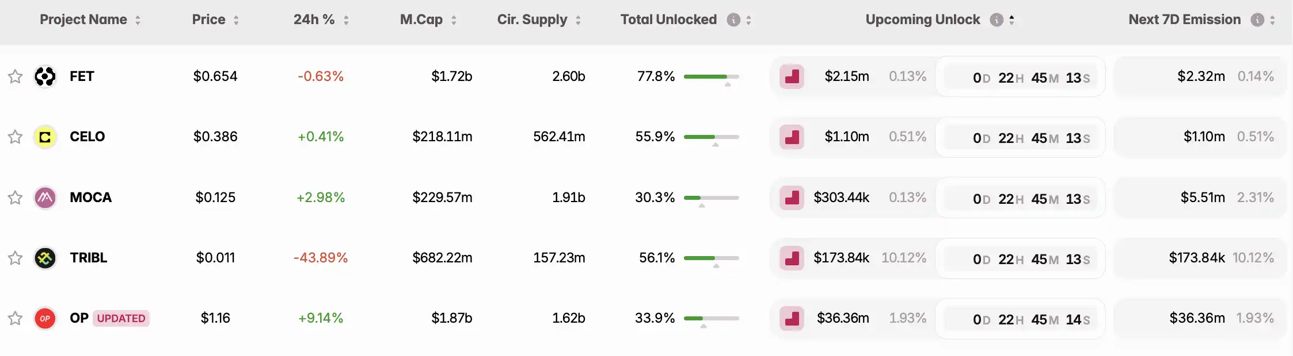Click the TRIBL logo icon
The width and height of the screenshot is (1293, 356).
(45, 258)
